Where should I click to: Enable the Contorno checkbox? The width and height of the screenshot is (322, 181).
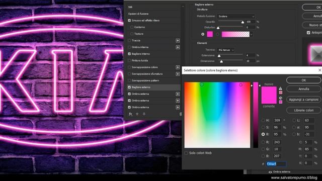click(x=132, y=27)
